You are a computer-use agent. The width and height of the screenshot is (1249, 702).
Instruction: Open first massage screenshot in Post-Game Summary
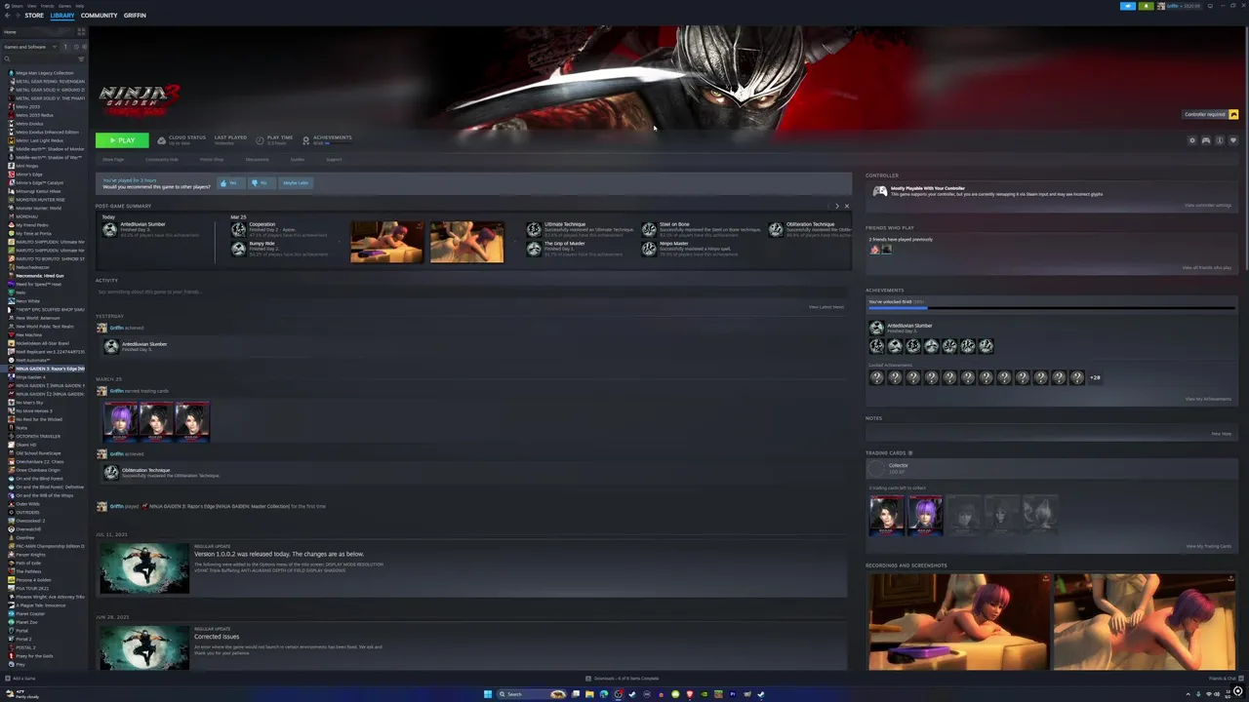coord(387,242)
